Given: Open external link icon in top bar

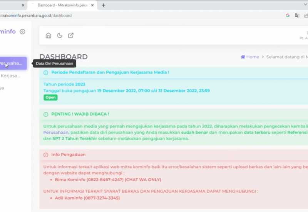Looking at the screenshot, I should pos(71,35).
